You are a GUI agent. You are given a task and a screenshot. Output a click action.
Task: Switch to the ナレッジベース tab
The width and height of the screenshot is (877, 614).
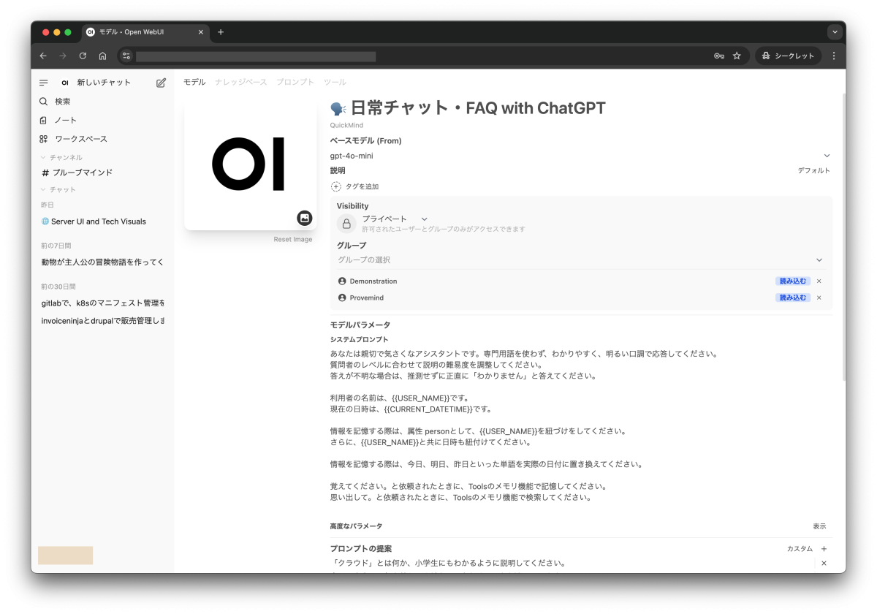pos(241,83)
